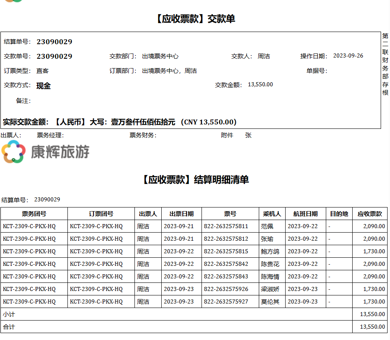This screenshot has height=340, width=390.
Task: Click the vertical 第二联财务部存根 side text
Action: 385,64
